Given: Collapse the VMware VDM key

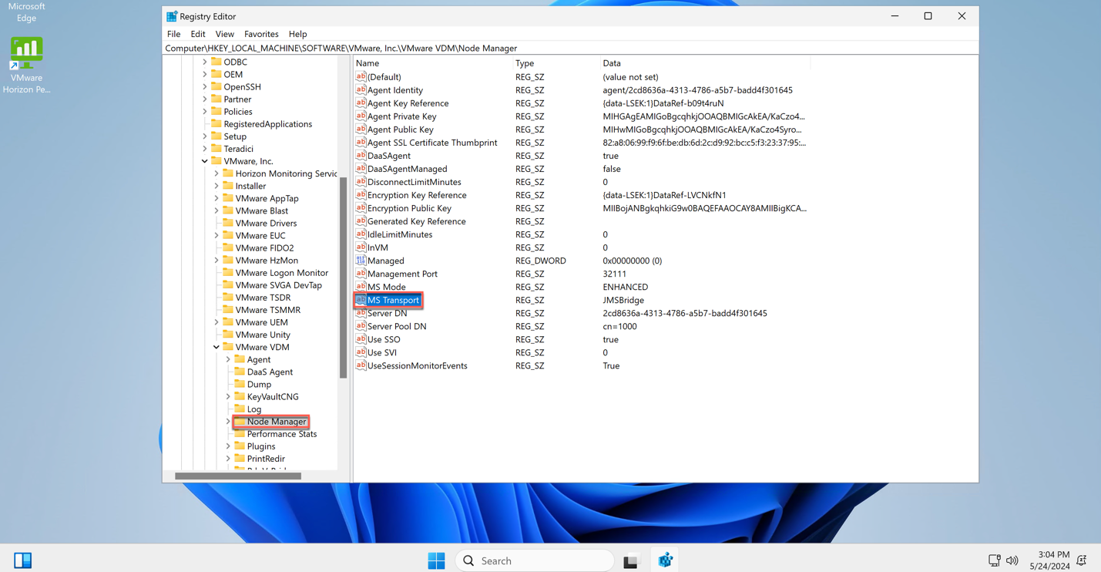Looking at the screenshot, I should (217, 347).
